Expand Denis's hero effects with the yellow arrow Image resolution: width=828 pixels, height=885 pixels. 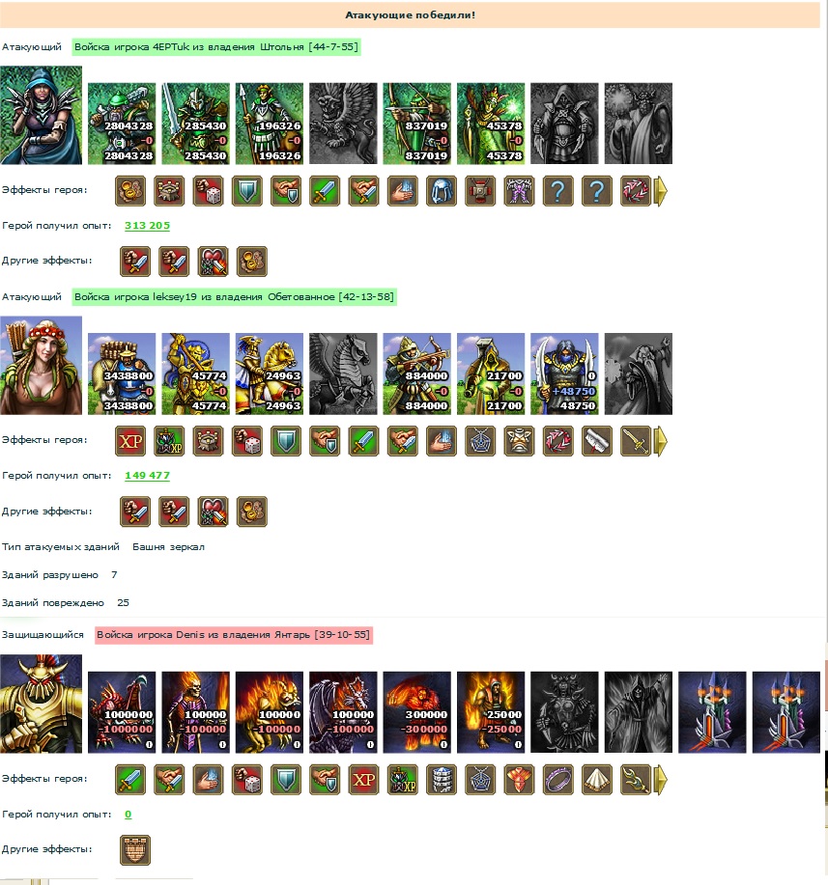click(x=661, y=780)
